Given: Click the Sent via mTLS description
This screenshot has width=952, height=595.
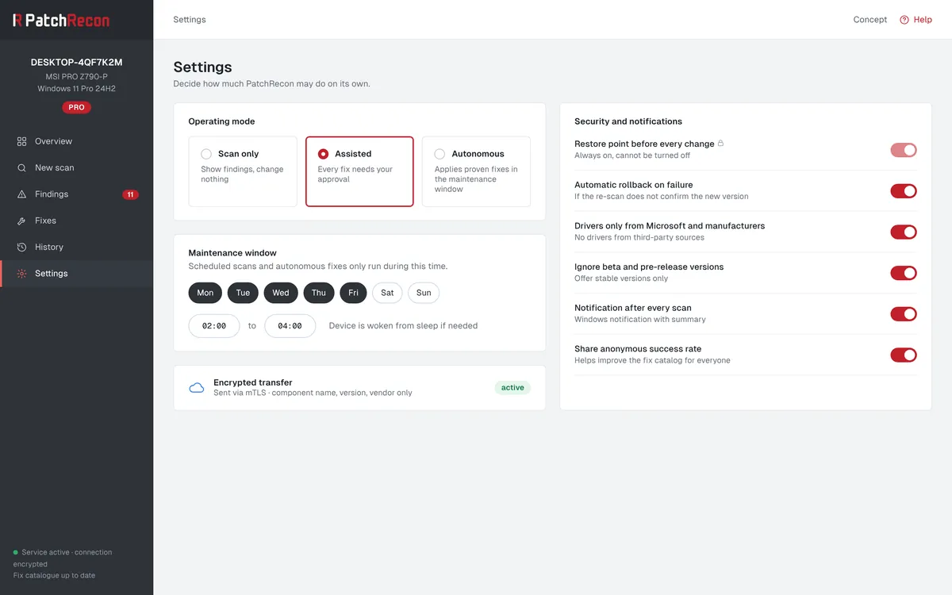Looking at the screenshot, I should [313, 393].
